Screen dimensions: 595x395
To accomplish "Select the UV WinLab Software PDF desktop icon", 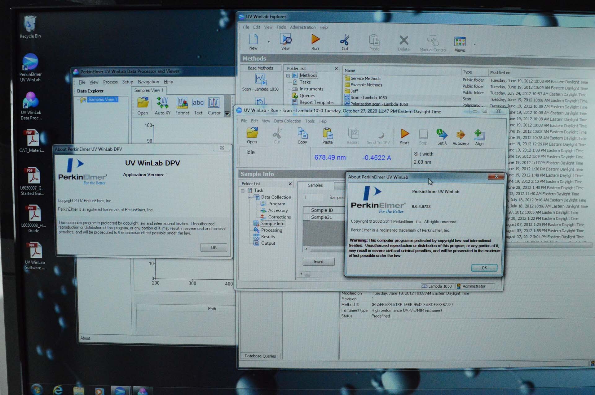I will click(x=35, y=250).
